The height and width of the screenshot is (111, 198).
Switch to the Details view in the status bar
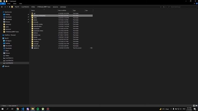tap(194, 106)
